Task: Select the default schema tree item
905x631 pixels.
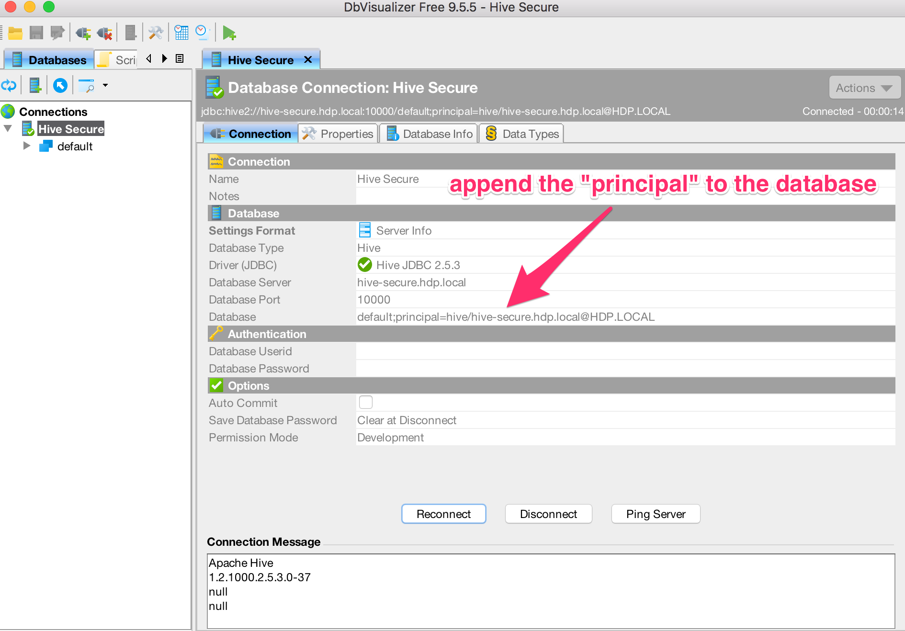Action: pos(75,146)
